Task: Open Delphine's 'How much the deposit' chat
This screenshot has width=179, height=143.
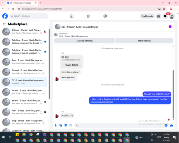Action: (24, 42)
